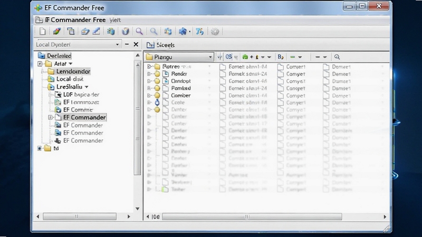Click the file list scroll right arrow
422x237 pixels.
[385, 216]
